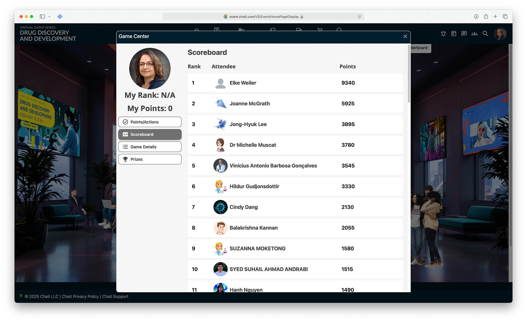Toggle the Safari sidebar
The image size is (527, 322).
pos(42,17)
